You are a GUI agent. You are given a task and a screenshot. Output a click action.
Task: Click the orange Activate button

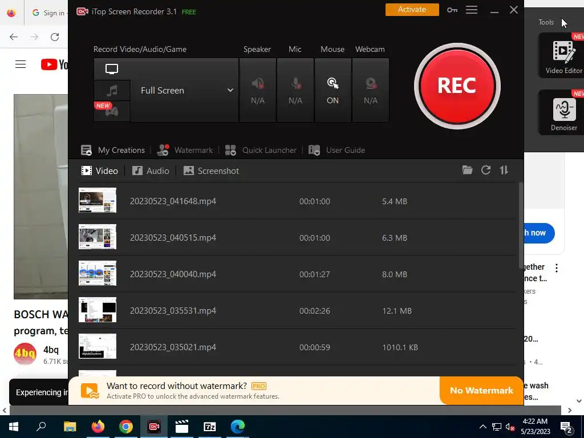click(412, 10)
